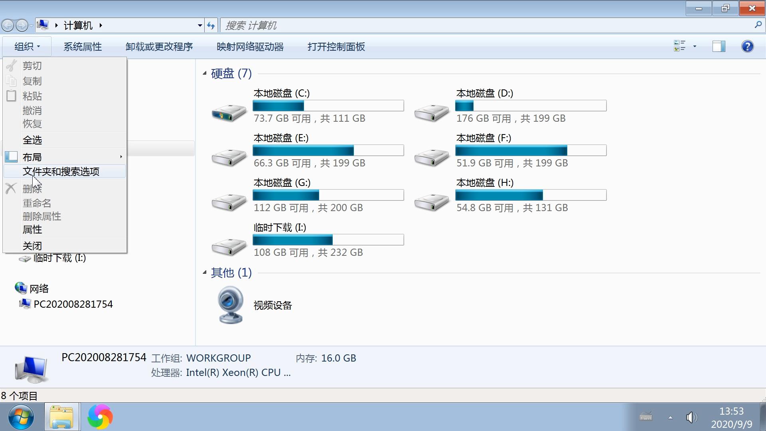Open the 组织 dropdown menu
This screenshot has width=766, height=431.
click(x=27, y=47)
